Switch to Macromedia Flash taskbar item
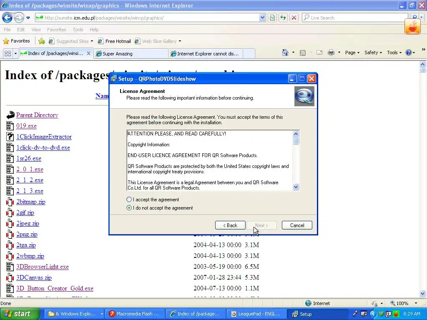This screenshot has width=427, height=320. click(x=136, y=314)
